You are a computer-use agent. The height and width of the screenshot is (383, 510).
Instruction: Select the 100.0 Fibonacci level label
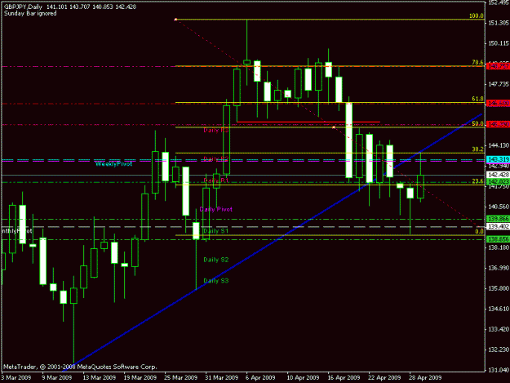pyautogui.click(x=477, y=16)
